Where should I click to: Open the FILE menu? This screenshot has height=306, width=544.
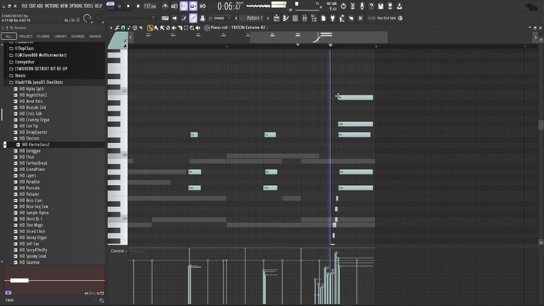click(x=25, y=6)
